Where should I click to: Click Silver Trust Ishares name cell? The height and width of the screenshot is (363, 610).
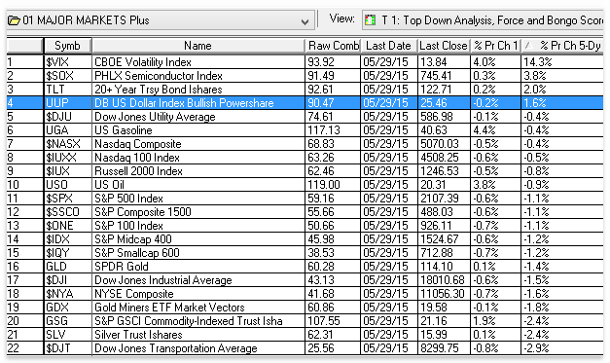tap(198, 335)
